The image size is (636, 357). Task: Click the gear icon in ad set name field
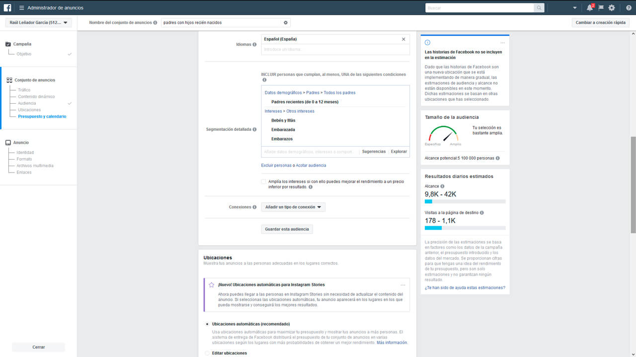click(x=285, y=23)
